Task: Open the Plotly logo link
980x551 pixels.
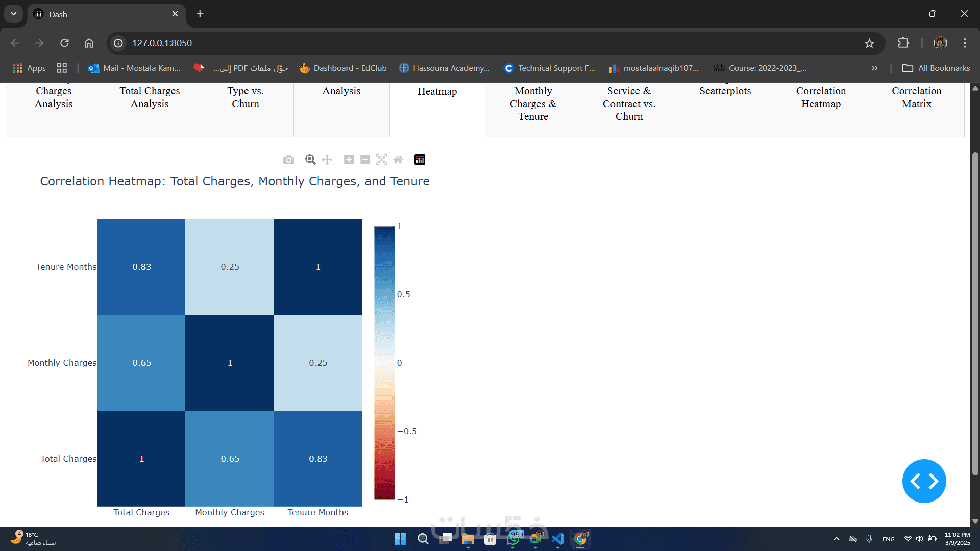Action: pos(420,160)
